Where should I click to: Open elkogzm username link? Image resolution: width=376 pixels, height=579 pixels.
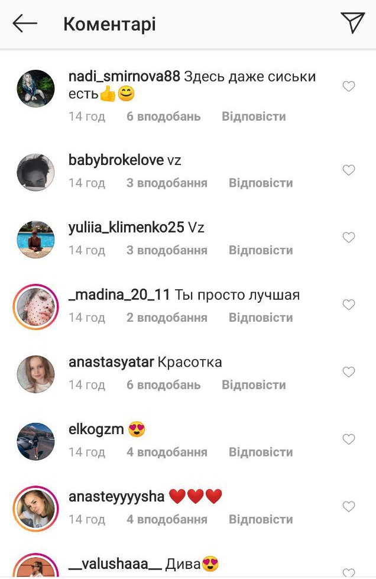point(96,429)
